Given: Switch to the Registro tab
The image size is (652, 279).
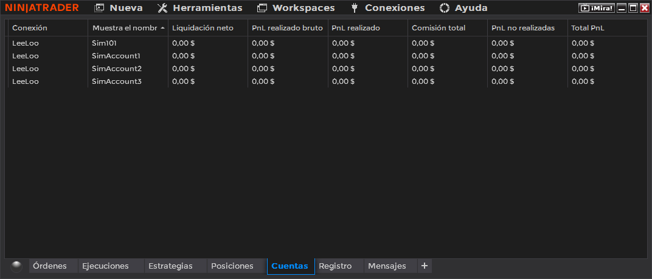Looking at the screenshot, I should pyautogui.click(x=339, y=266).
